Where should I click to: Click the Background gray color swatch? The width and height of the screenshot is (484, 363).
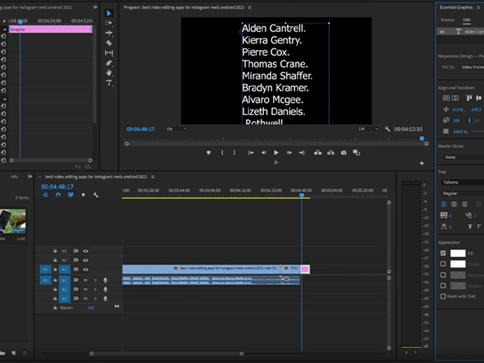tap(458, 275)
